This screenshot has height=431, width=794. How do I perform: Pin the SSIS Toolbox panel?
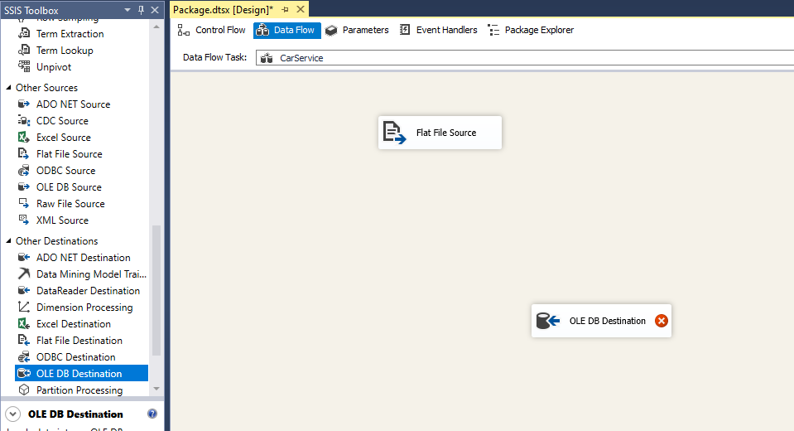tap(142, 10)
